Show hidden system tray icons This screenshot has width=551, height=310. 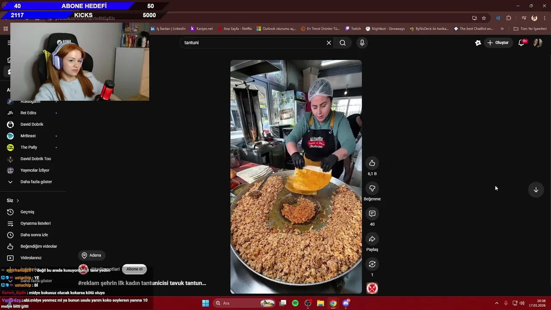496,303
